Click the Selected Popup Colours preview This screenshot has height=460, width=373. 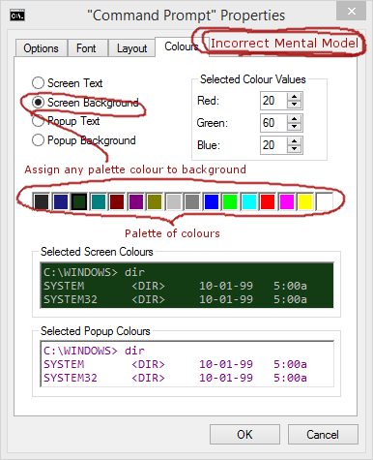click(x=186, y=364)
